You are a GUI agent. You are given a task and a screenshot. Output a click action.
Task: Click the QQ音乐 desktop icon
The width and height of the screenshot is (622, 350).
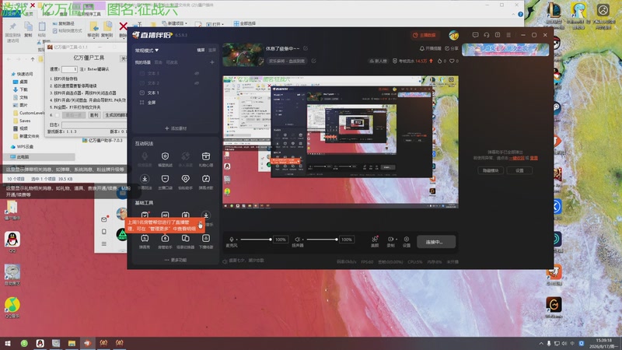(12, 307)
